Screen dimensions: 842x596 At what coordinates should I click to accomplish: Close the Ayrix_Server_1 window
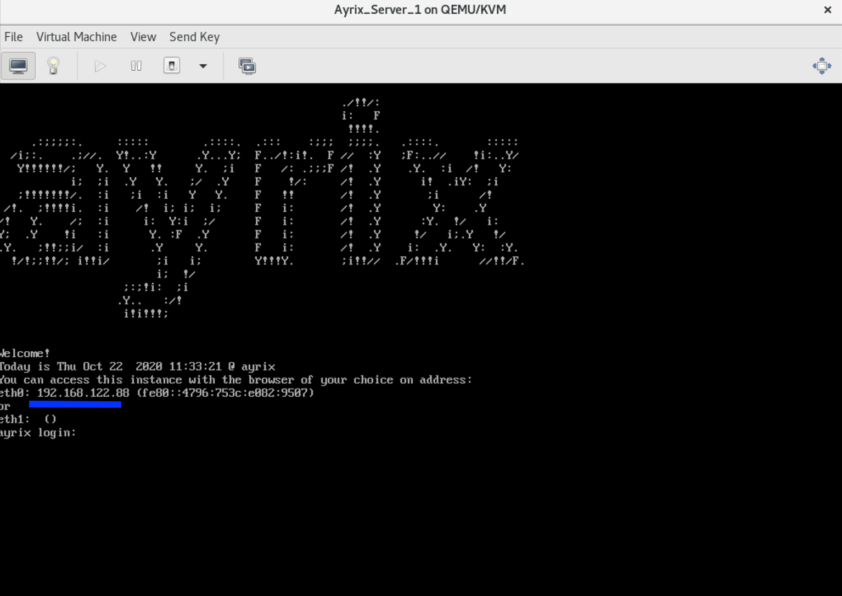coord(828,10)
